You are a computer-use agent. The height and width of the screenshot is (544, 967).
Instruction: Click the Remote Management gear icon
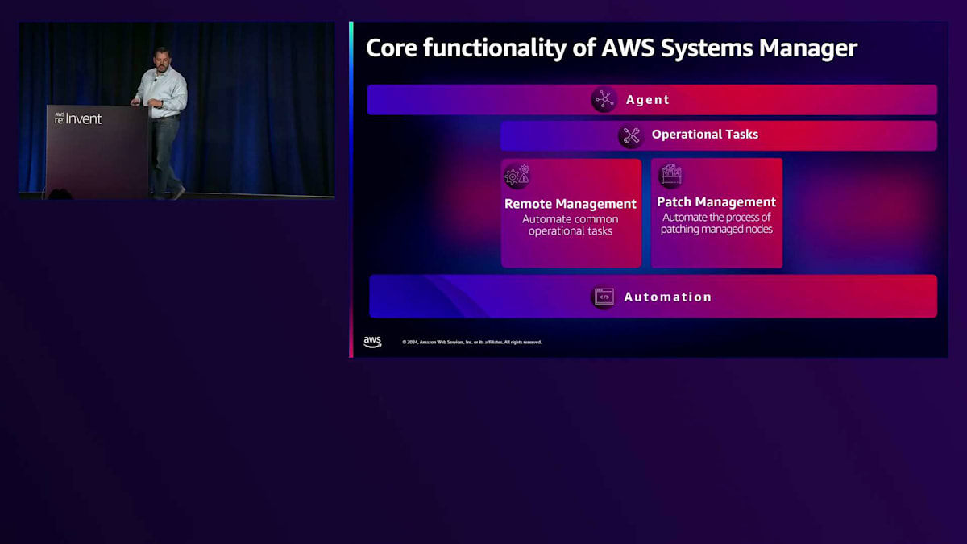[517, 176]
